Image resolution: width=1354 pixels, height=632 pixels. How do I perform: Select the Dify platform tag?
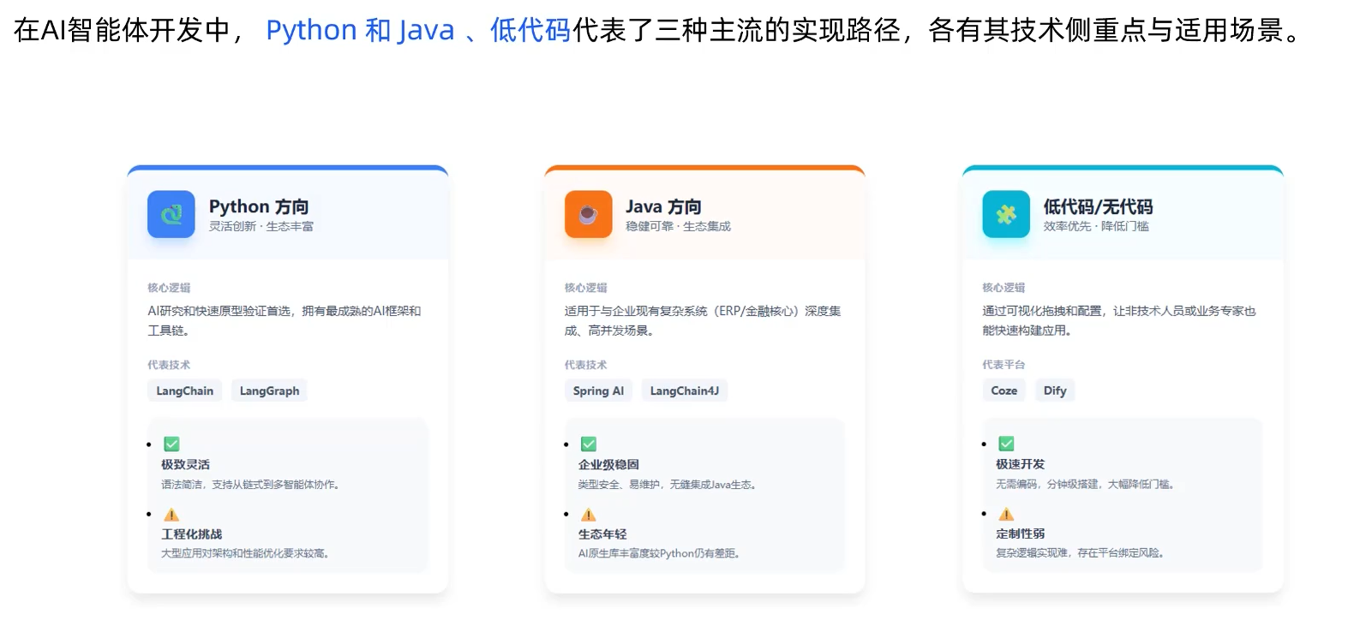(x=1055, y=391)
